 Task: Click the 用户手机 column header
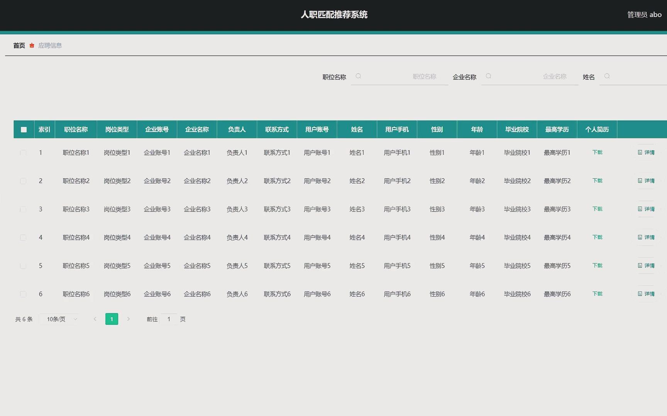click(397, 129)
